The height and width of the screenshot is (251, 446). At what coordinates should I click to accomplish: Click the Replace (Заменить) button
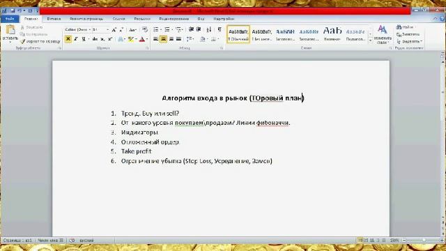click(408, 34)
